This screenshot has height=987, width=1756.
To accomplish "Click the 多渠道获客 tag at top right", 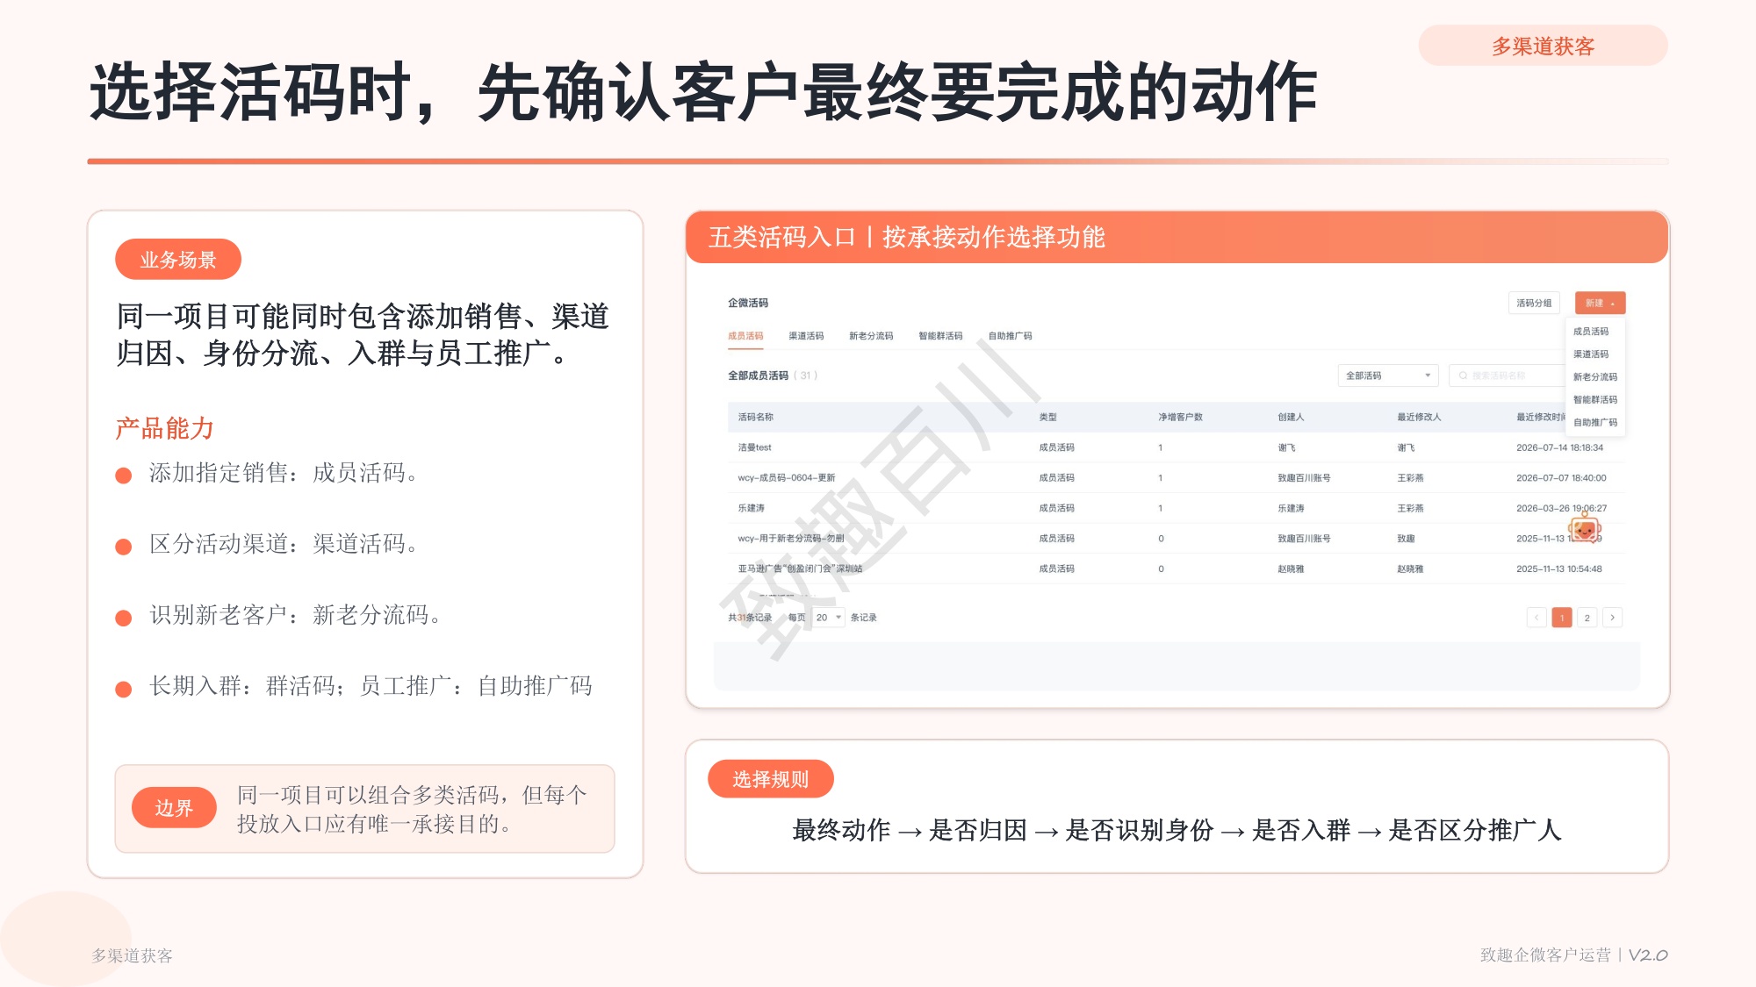I will pyautogui.click(x=1543, y=46).
